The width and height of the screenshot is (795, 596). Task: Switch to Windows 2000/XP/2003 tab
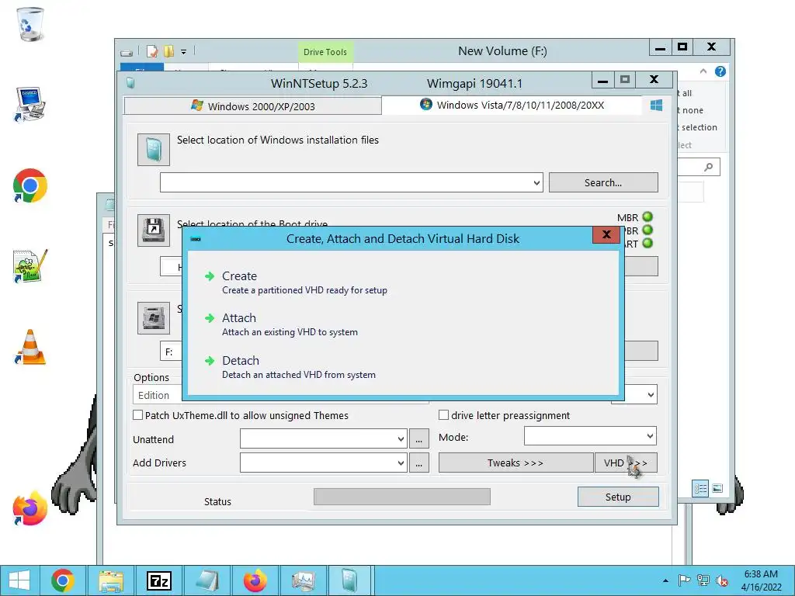pos(252,106)
